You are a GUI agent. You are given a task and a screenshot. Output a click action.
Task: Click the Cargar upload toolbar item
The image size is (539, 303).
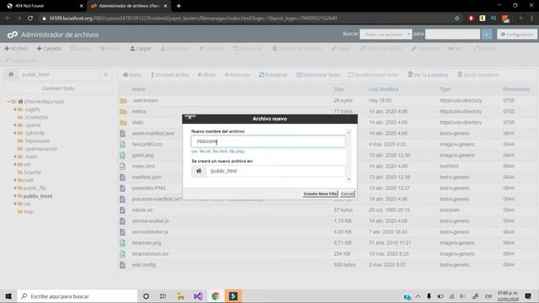[x=141, y=49]
